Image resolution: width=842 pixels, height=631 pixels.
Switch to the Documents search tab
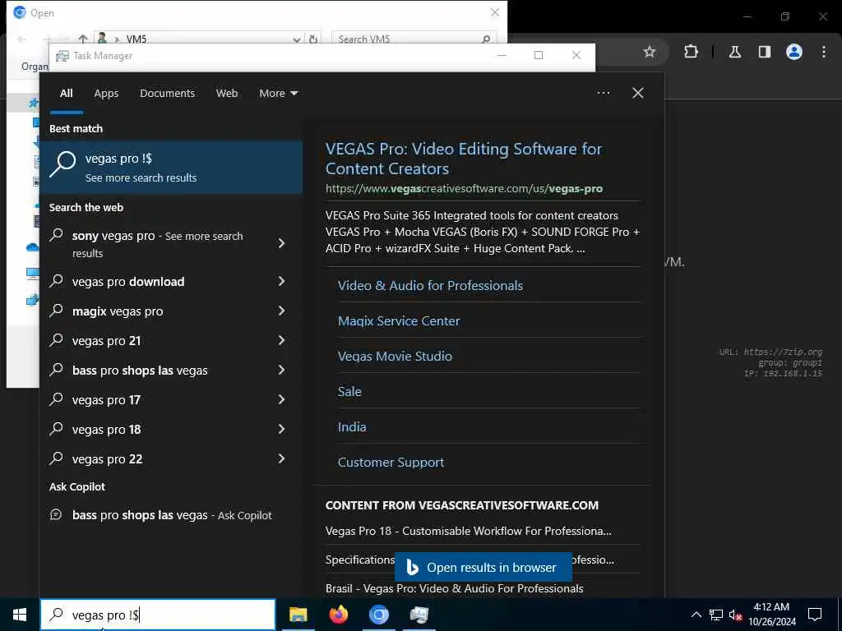pos(167,94)
